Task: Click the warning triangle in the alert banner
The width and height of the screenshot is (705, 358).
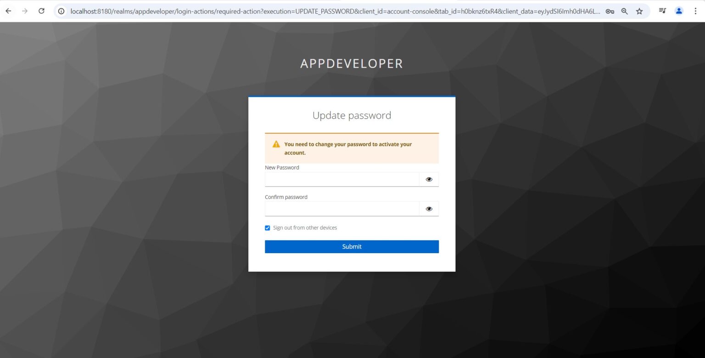Action: point(275,144)
